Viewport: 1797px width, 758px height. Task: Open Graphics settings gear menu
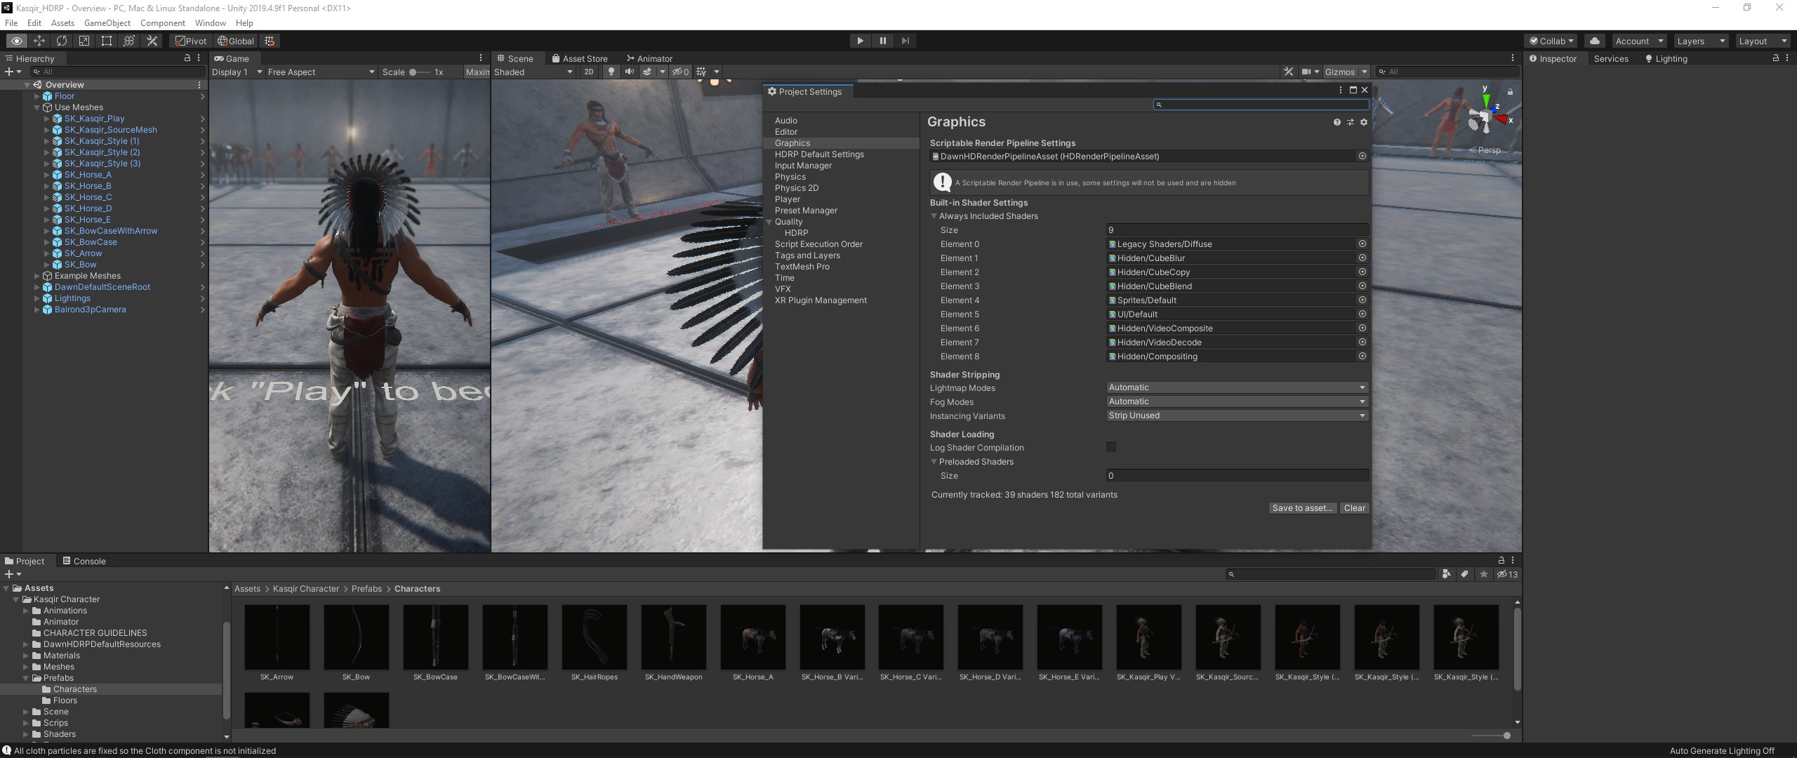pos(1363,122)
